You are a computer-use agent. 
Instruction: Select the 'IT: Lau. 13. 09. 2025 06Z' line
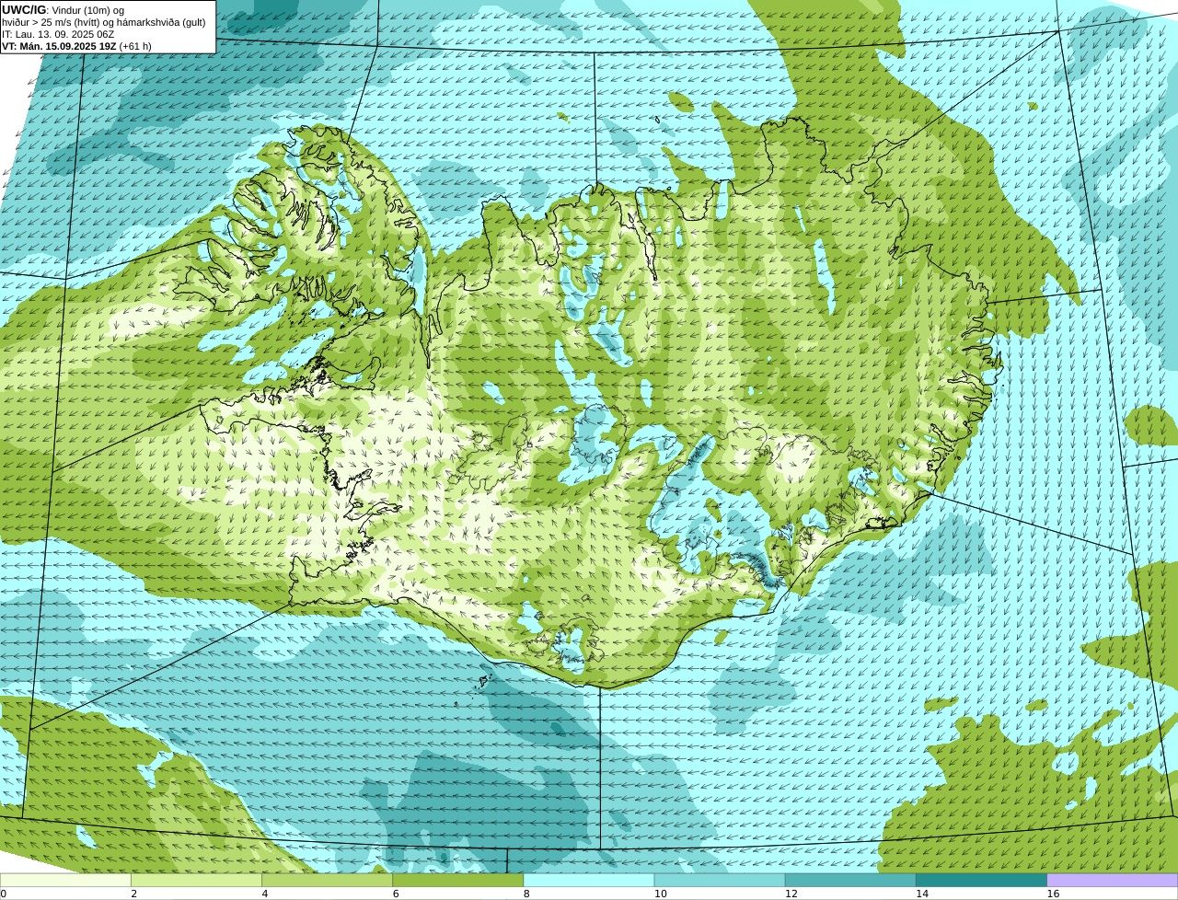coord(58,34)
